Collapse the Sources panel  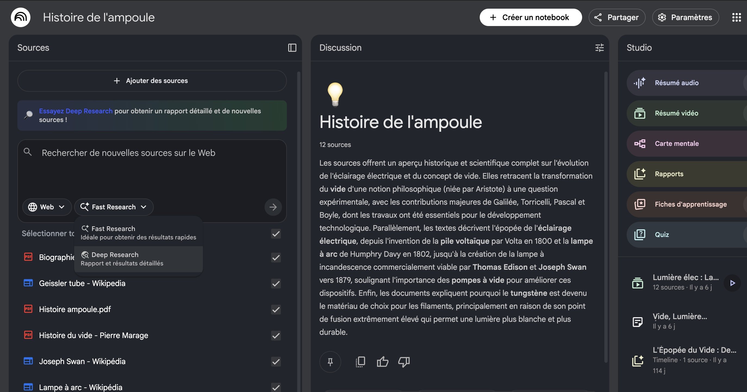point(292,48)
